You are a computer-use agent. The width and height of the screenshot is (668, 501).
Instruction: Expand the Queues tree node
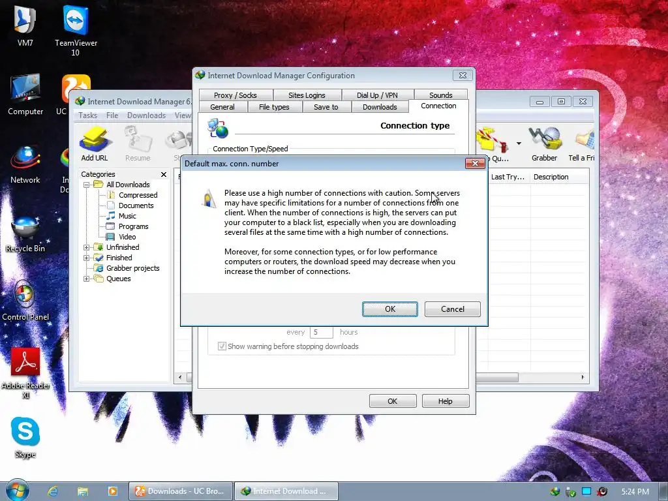pos(87,279)
